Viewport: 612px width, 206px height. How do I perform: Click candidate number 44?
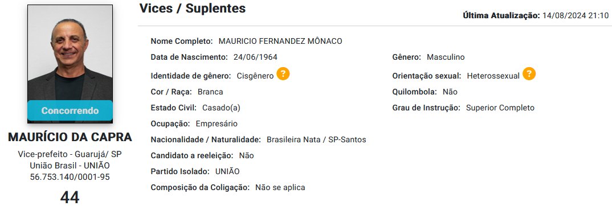tap(70, 197)
